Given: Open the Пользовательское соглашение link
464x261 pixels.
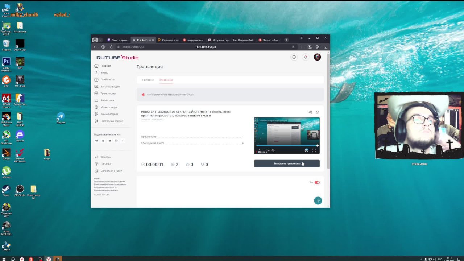Looking at the screenshot, I should coord(110,185).
